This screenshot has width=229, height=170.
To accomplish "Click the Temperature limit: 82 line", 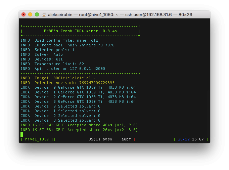I will 52,64.
